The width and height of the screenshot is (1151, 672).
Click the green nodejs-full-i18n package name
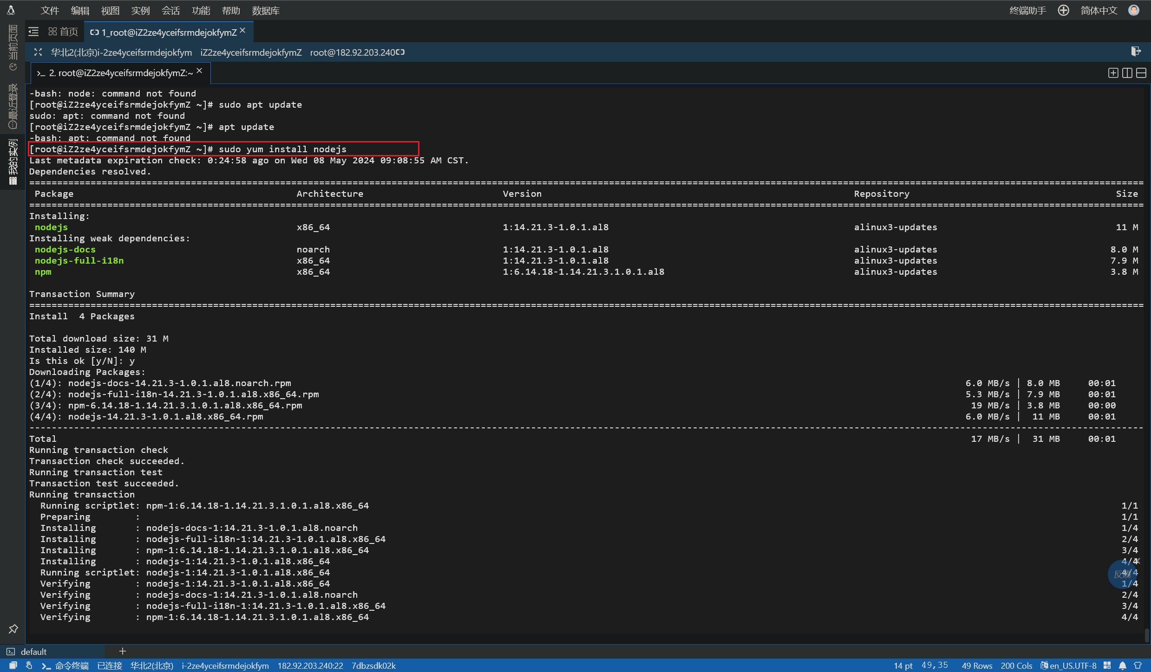[x=79, y=260]
